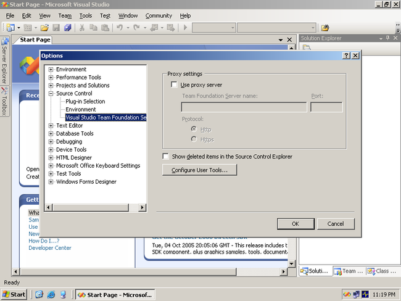Collapse the Source Control node
This screenshot has width=401, height=301.
51,93
